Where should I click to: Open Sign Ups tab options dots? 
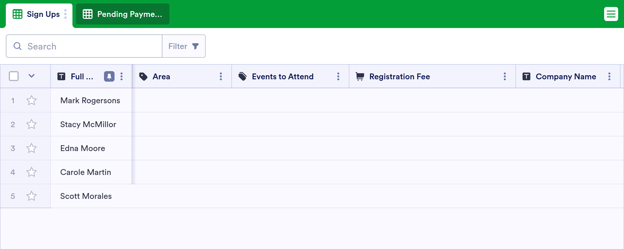click(65, 14)
